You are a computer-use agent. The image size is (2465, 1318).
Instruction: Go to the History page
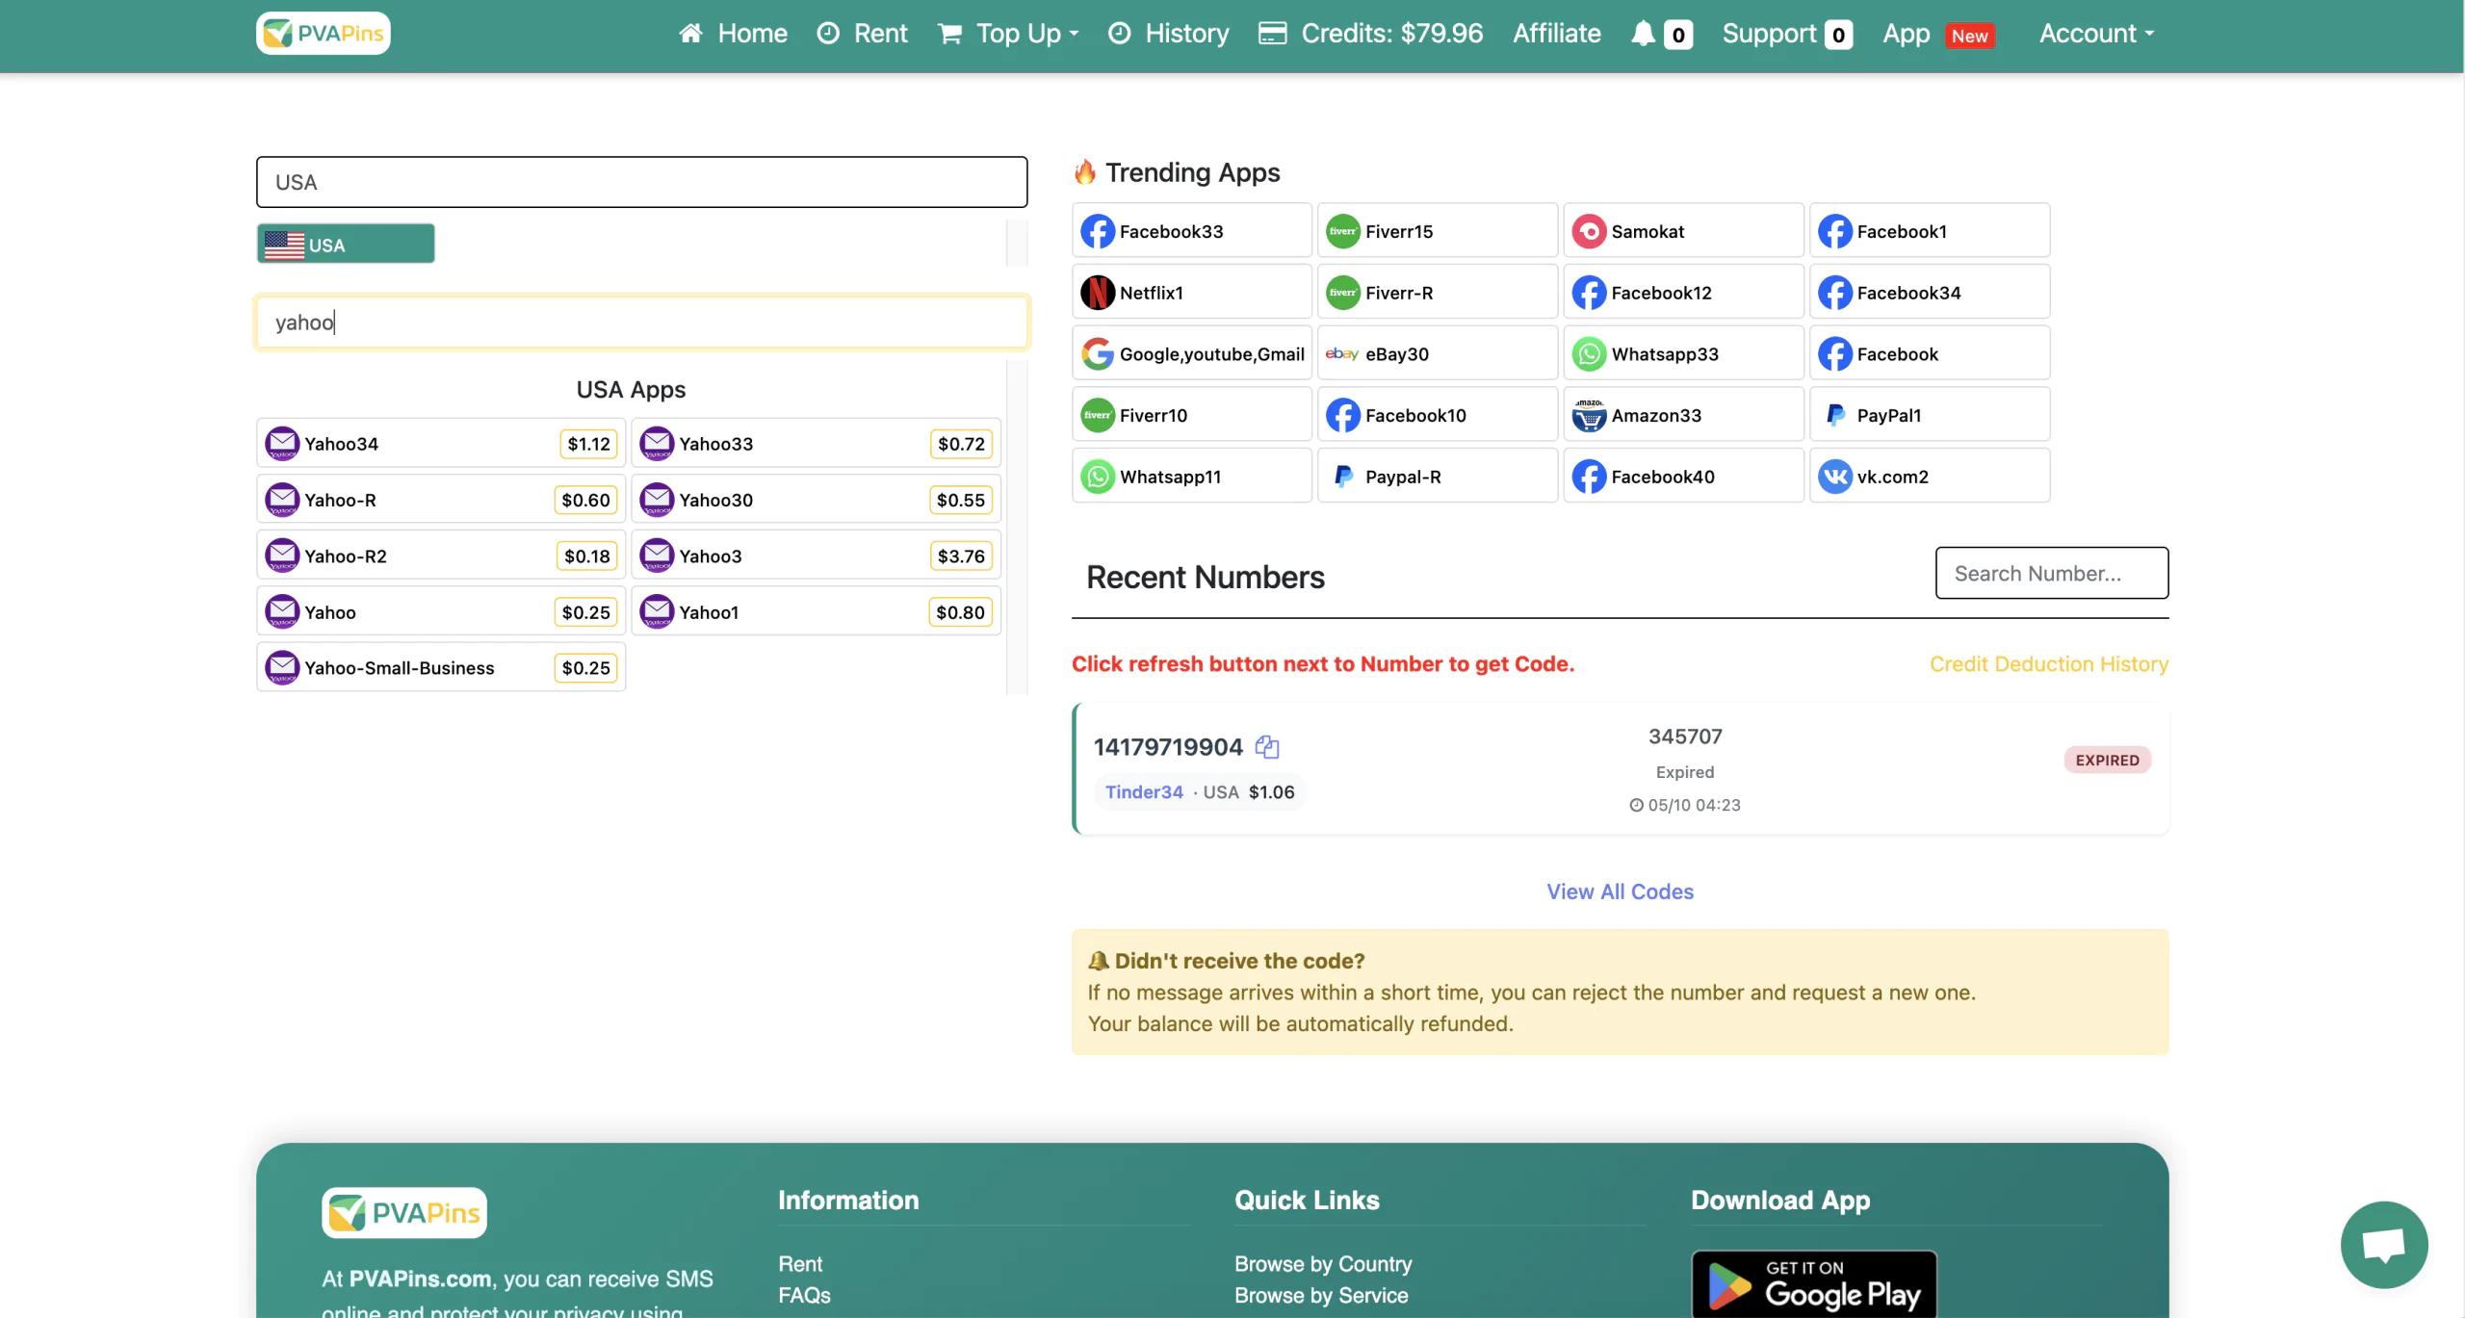click(x=1169, y=34)
